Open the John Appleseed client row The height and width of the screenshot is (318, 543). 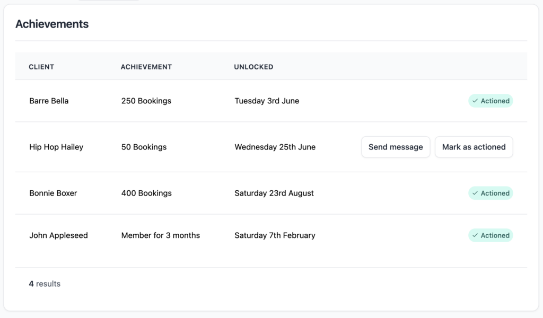(x=58, y=236)
